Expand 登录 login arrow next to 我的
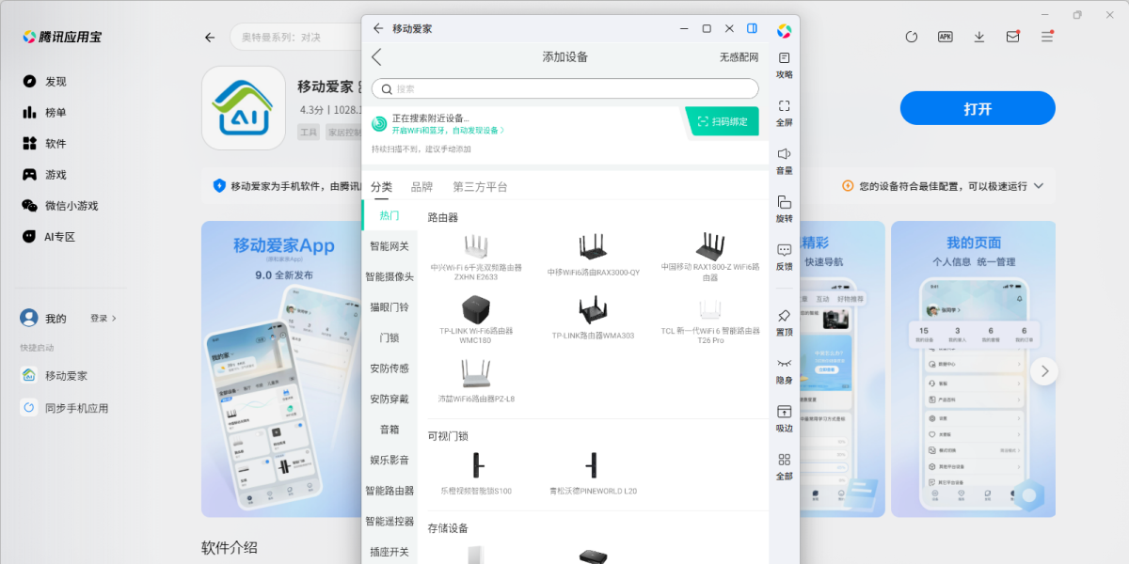This screenshot has height=564, width=1129. [115, 319]
